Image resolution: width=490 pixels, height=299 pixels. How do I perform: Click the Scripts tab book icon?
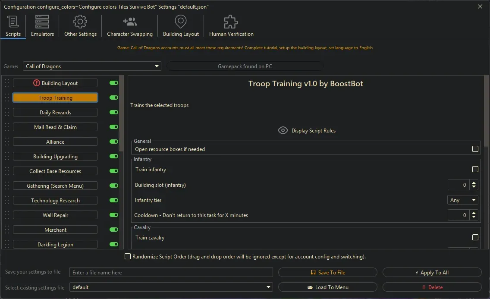coord(13,20)
